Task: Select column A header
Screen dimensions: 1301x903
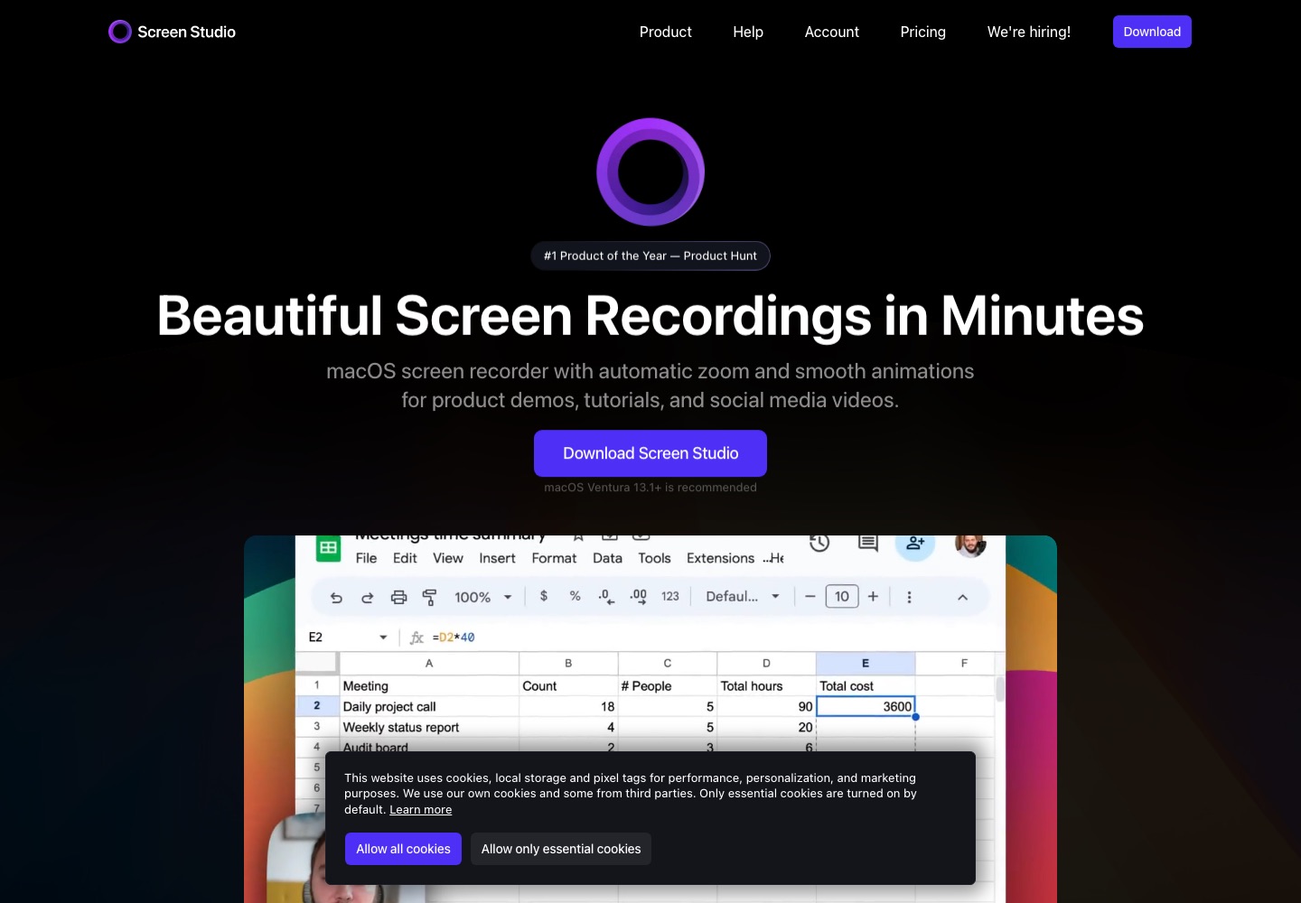Action: (x=429, y=663)
